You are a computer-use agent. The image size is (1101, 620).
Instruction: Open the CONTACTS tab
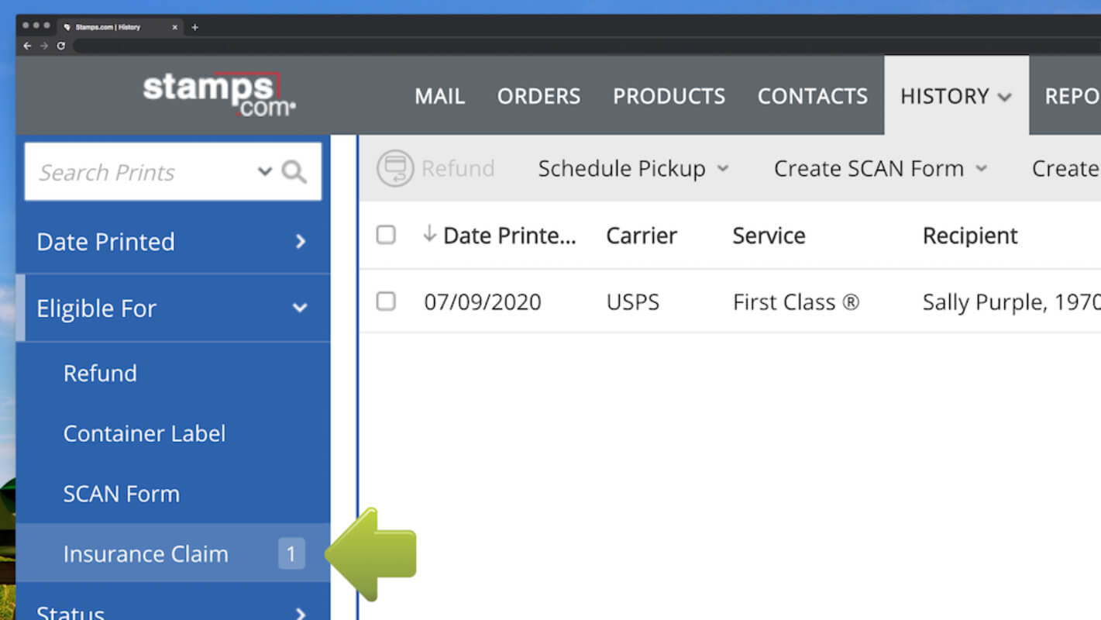point(812,96)
